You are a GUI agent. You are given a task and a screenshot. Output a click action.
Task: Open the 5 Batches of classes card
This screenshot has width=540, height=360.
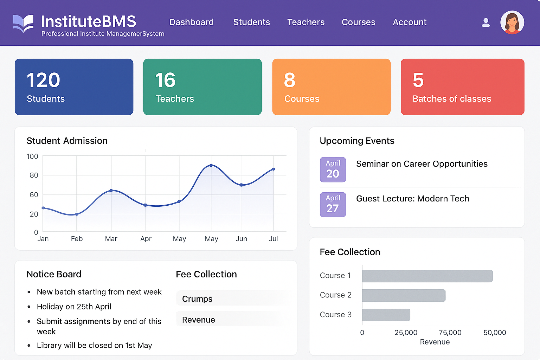tap(462, 87)
